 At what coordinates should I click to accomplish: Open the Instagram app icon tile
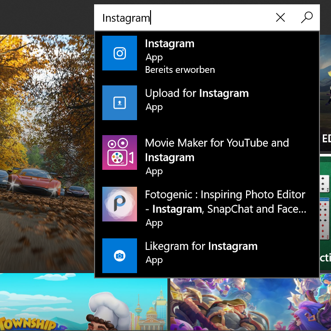(120, 53)
